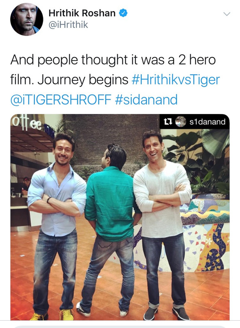
Task: Tap the yellow sneakers in the photo
Action: (52, 315)
